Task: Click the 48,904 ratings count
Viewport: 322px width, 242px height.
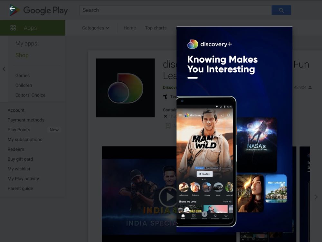Action: (x=300, y=87)
